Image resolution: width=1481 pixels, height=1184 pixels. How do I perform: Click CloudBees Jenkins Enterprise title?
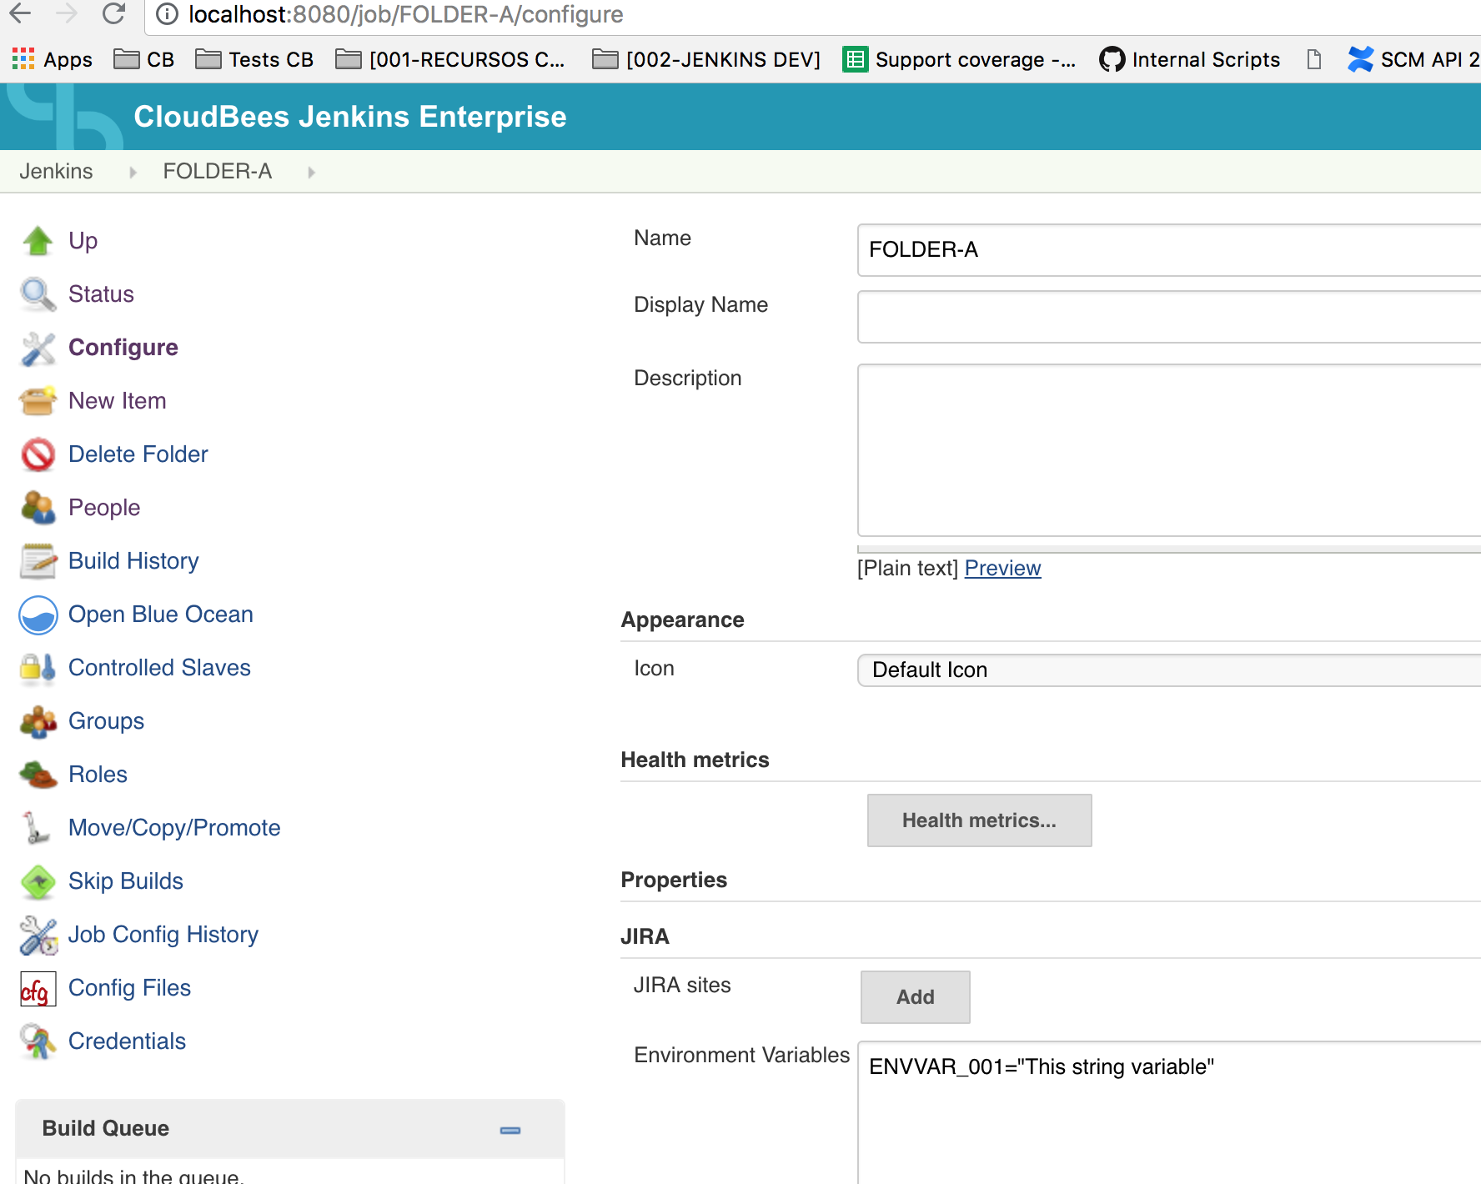tap(350, 117)
